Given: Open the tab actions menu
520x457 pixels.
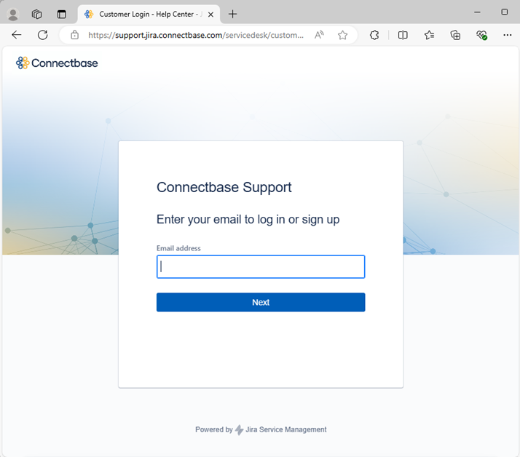Looking at the screenshot, I should (x=61, y=14).
